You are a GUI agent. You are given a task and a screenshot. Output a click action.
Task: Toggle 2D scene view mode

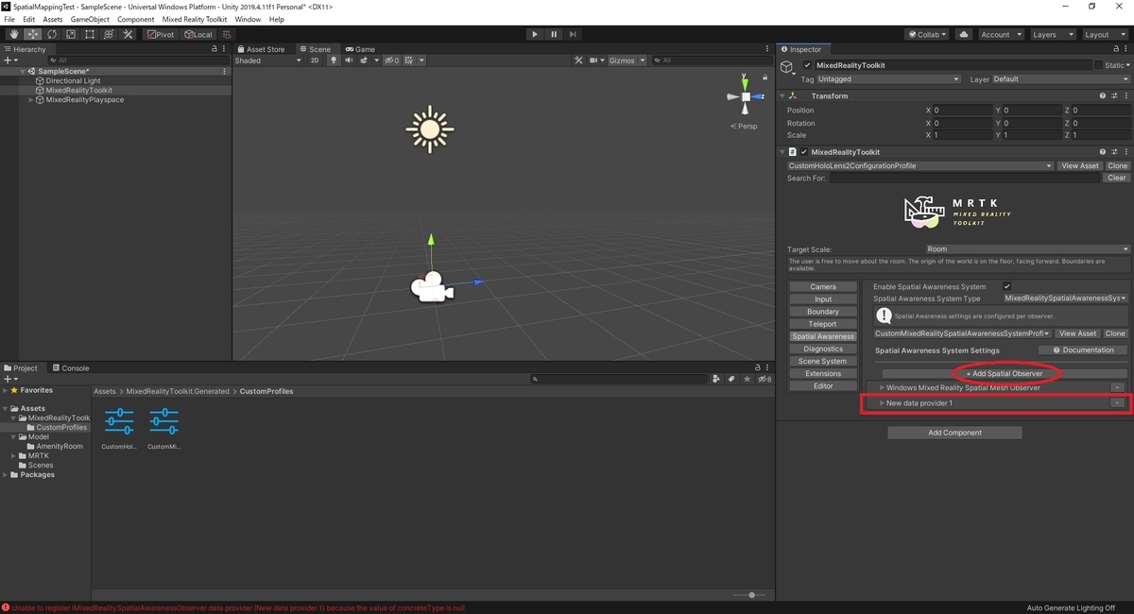pyautogui.click(x=315, y=60)
